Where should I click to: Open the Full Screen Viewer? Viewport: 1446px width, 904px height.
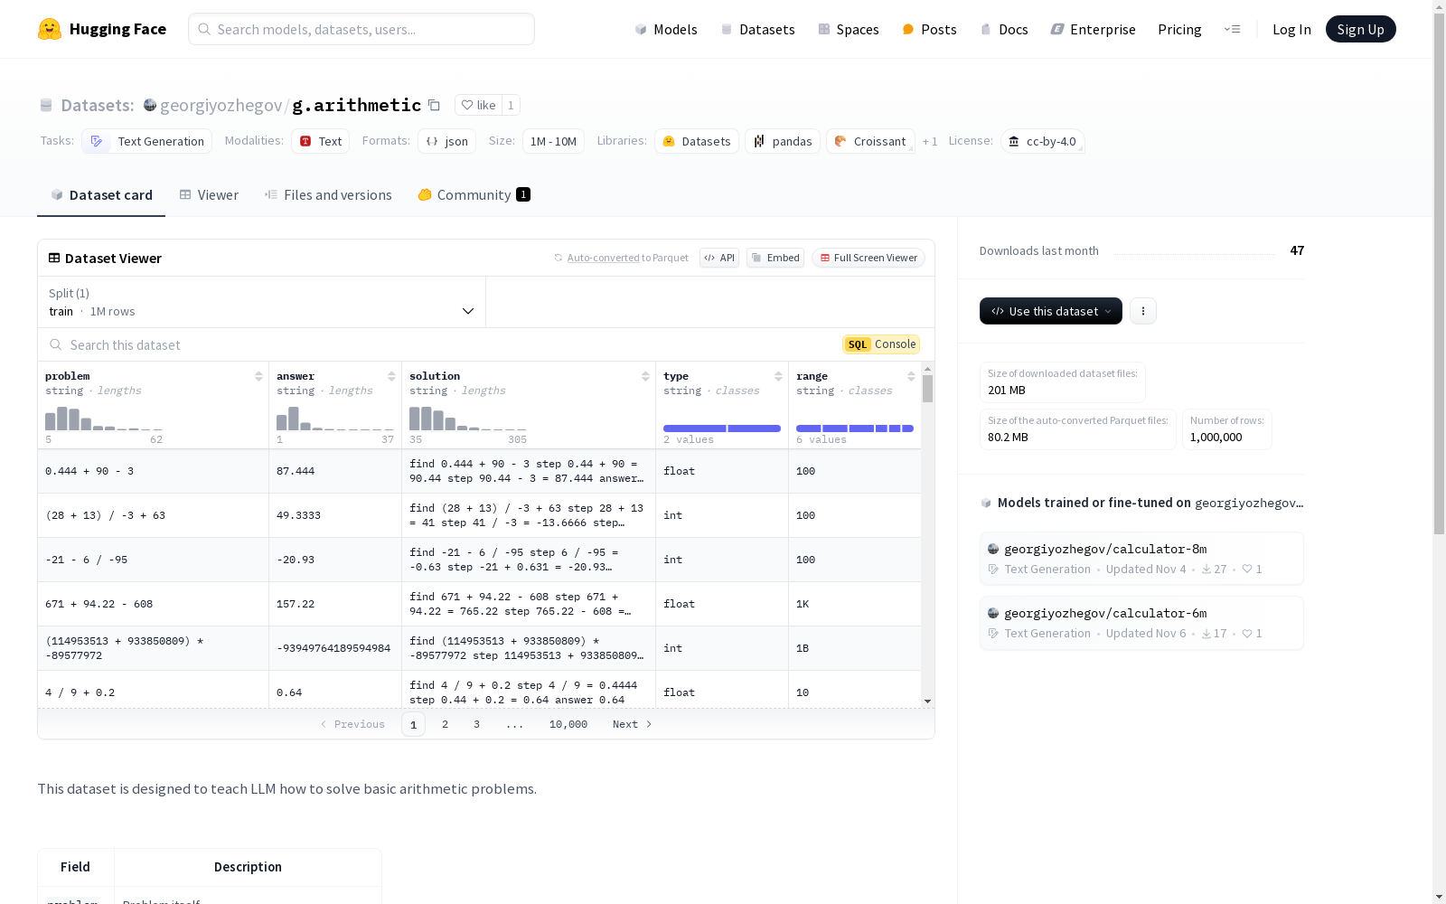869,258
